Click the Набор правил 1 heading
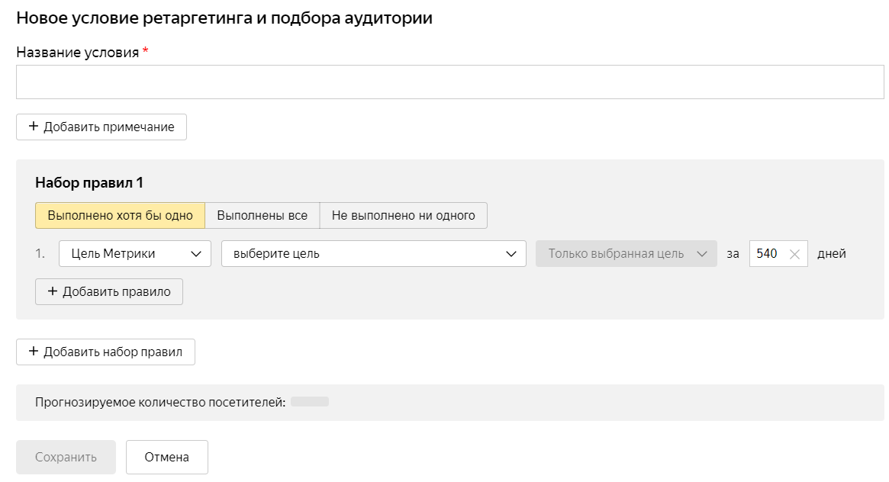Image resolution: width=889 pixels, height=482 pixels. (x=89, y=183)
